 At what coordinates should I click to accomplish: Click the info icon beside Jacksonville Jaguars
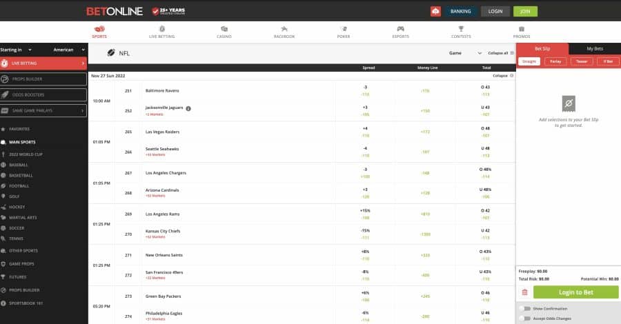pyautogui.click(x=188, y=108)
